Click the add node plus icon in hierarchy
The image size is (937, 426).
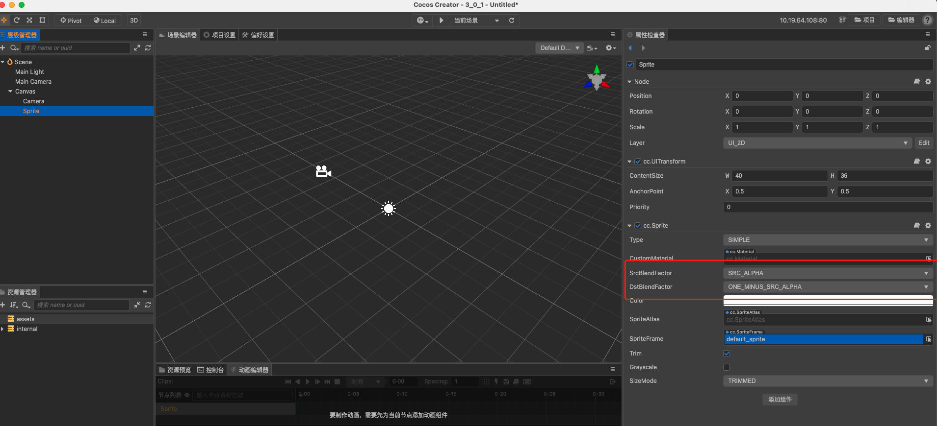[x=3, y=48]
